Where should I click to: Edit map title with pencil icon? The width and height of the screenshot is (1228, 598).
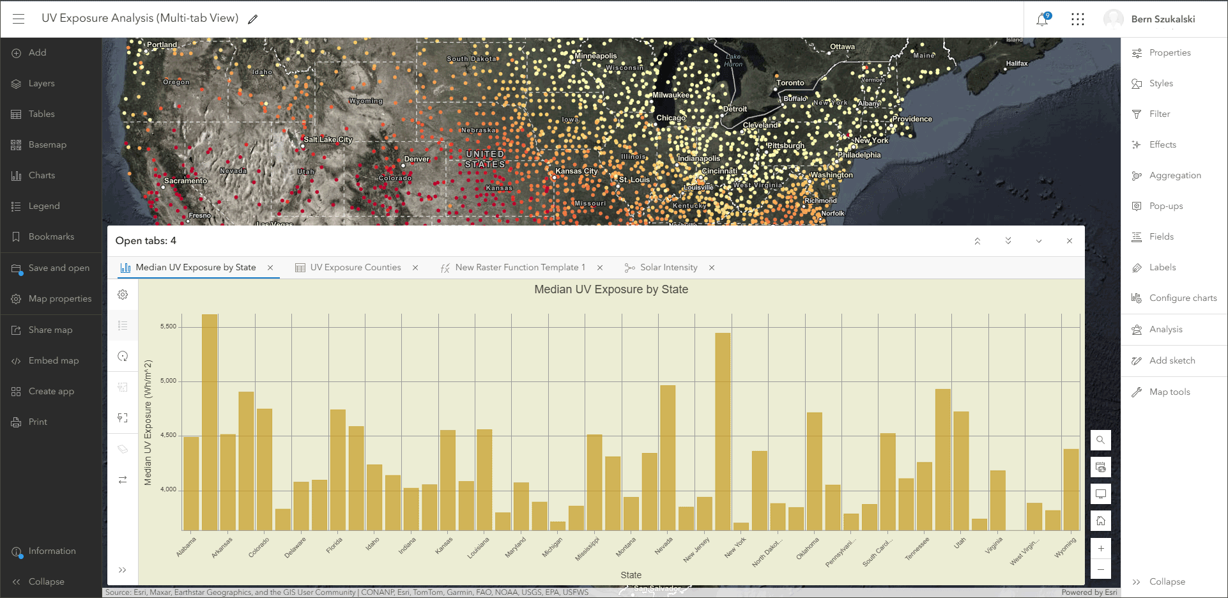coord(253,19)
